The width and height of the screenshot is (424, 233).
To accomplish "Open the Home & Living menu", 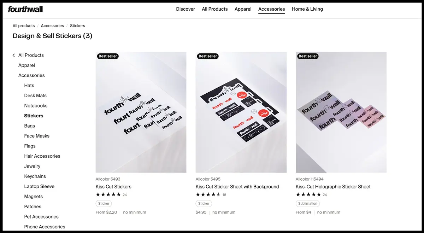I will pos(307,9).
